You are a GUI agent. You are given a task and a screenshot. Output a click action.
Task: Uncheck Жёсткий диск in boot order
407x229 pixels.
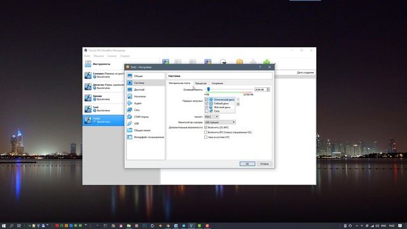pos(207,107)
